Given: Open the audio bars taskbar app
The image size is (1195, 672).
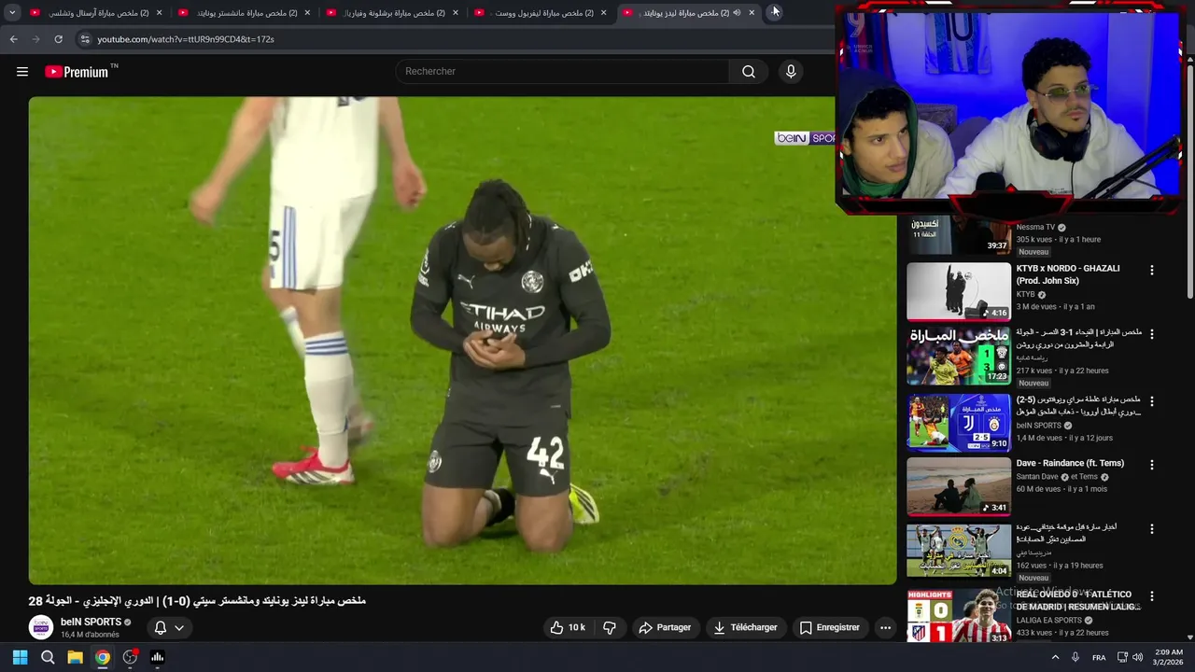Looking at the screenshot, I should [158, 657].
